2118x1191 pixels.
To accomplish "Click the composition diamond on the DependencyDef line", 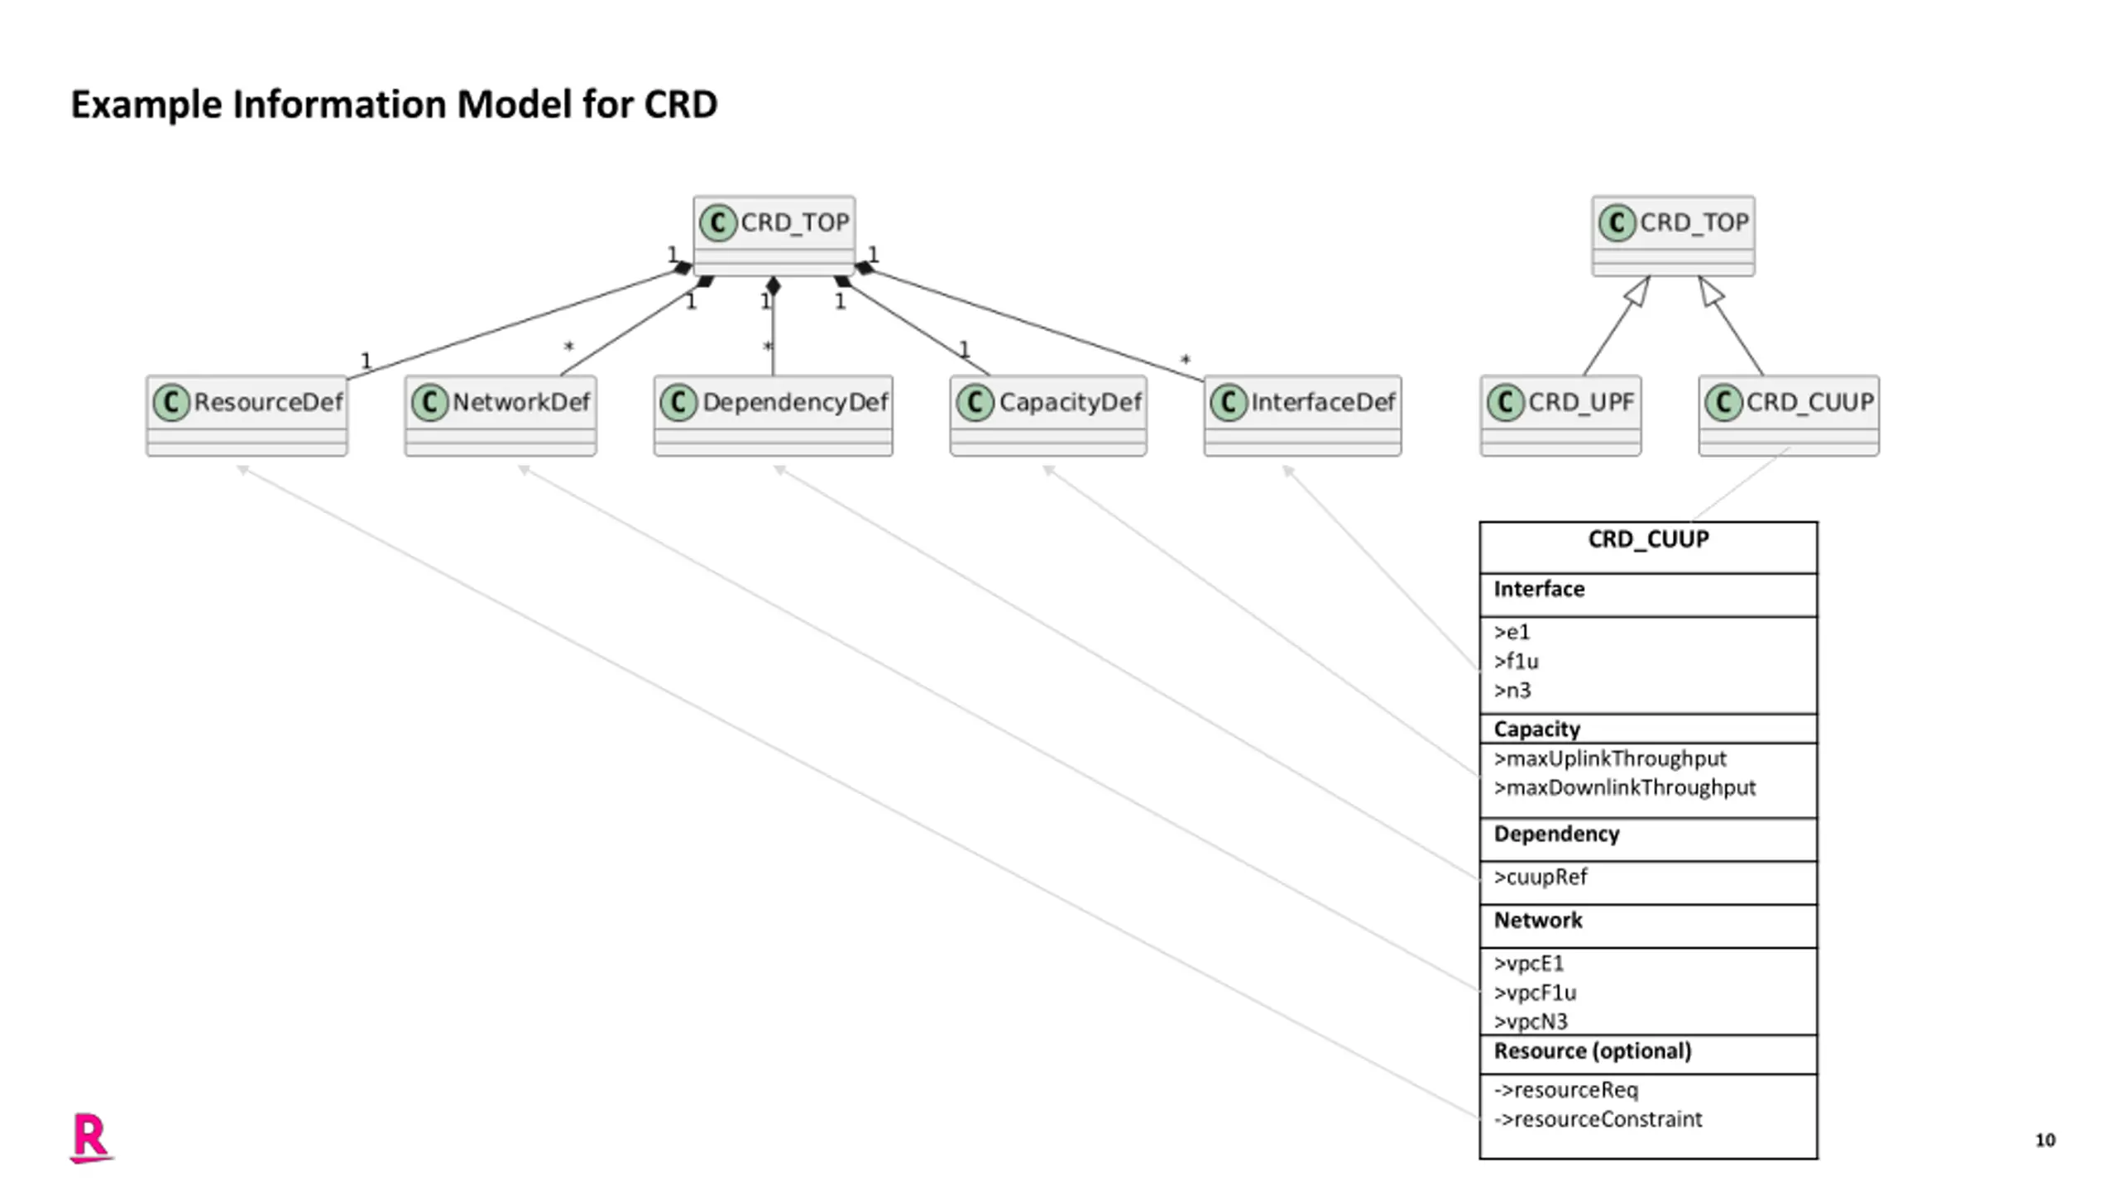I will 773,286.
